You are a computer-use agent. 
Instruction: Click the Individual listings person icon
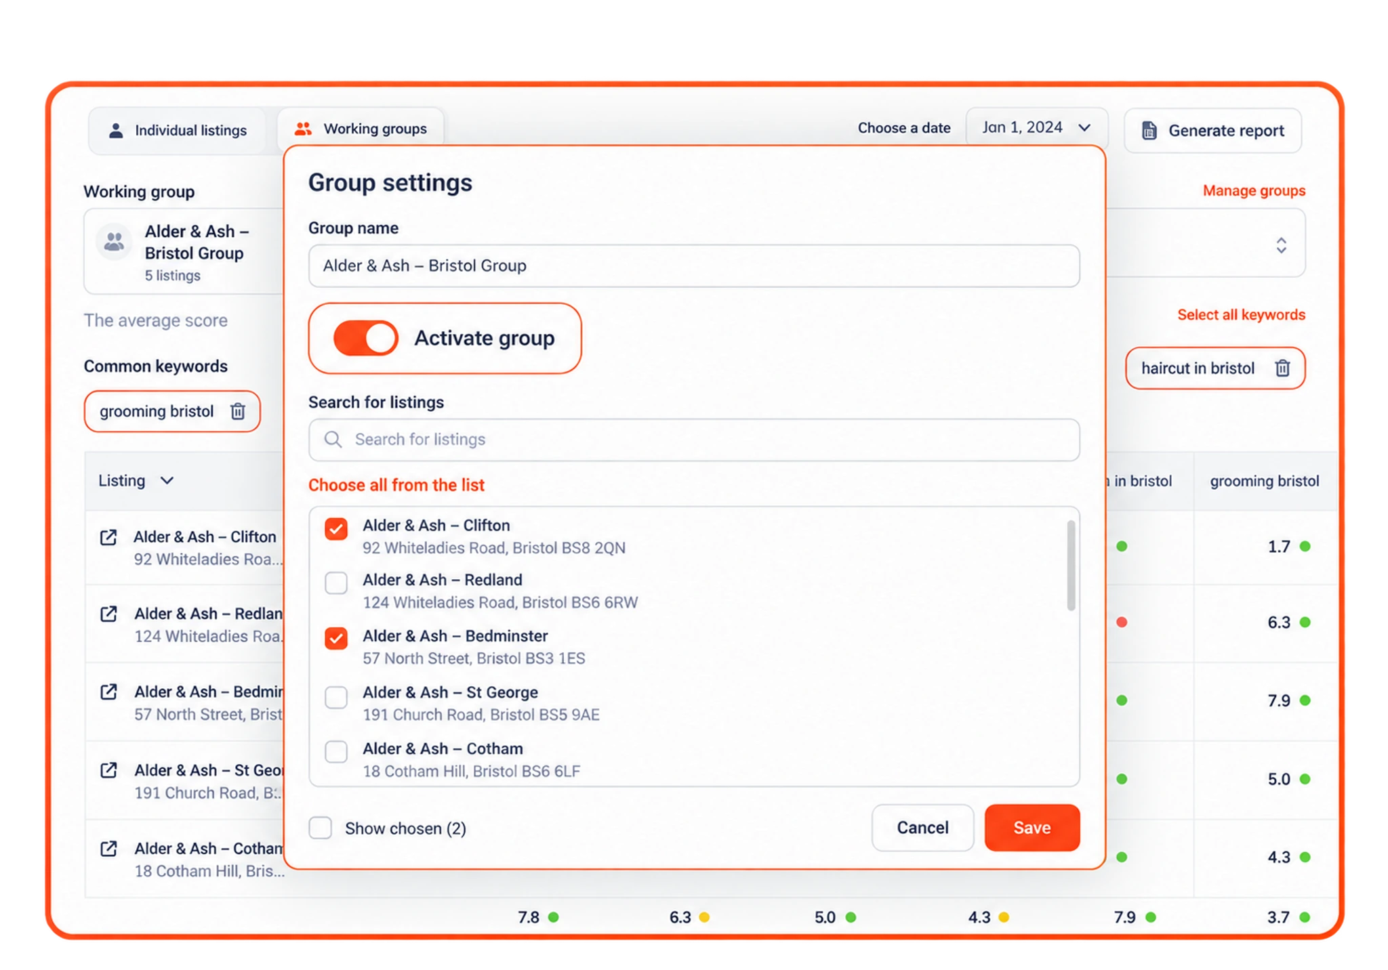click(116, 130)
